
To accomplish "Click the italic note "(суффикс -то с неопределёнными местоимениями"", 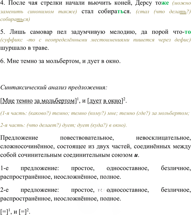I will click(x=65, y=40).
